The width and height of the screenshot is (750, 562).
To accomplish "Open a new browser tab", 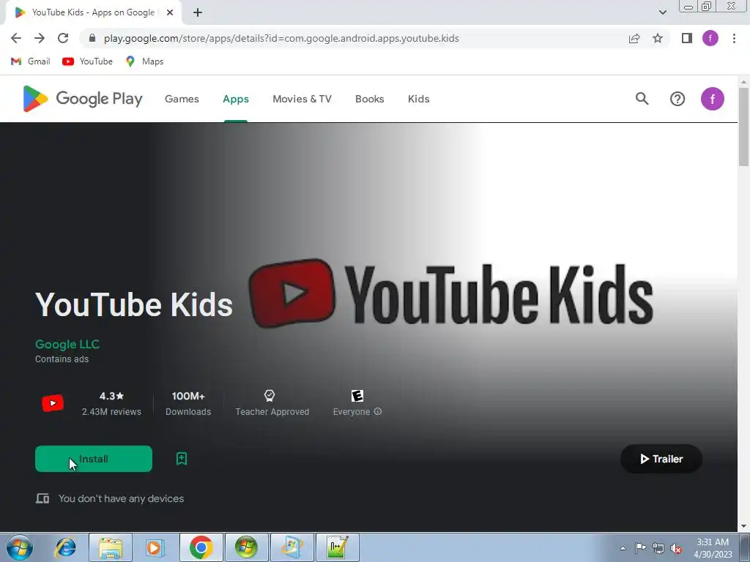I will click(198, 12).
